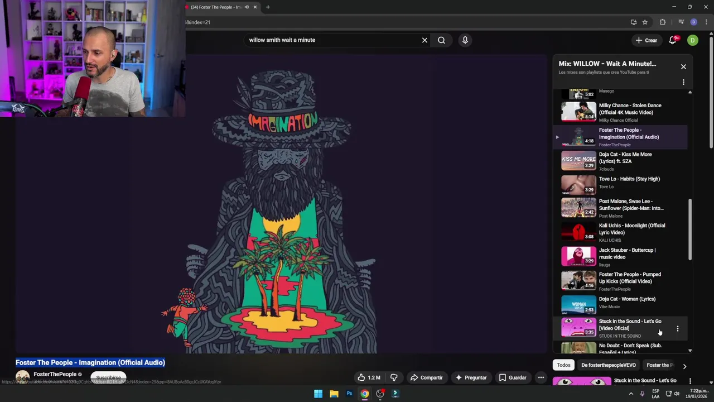Mute the tab via speaker icon
Screen dimensions: 714x402
(247, 7)
